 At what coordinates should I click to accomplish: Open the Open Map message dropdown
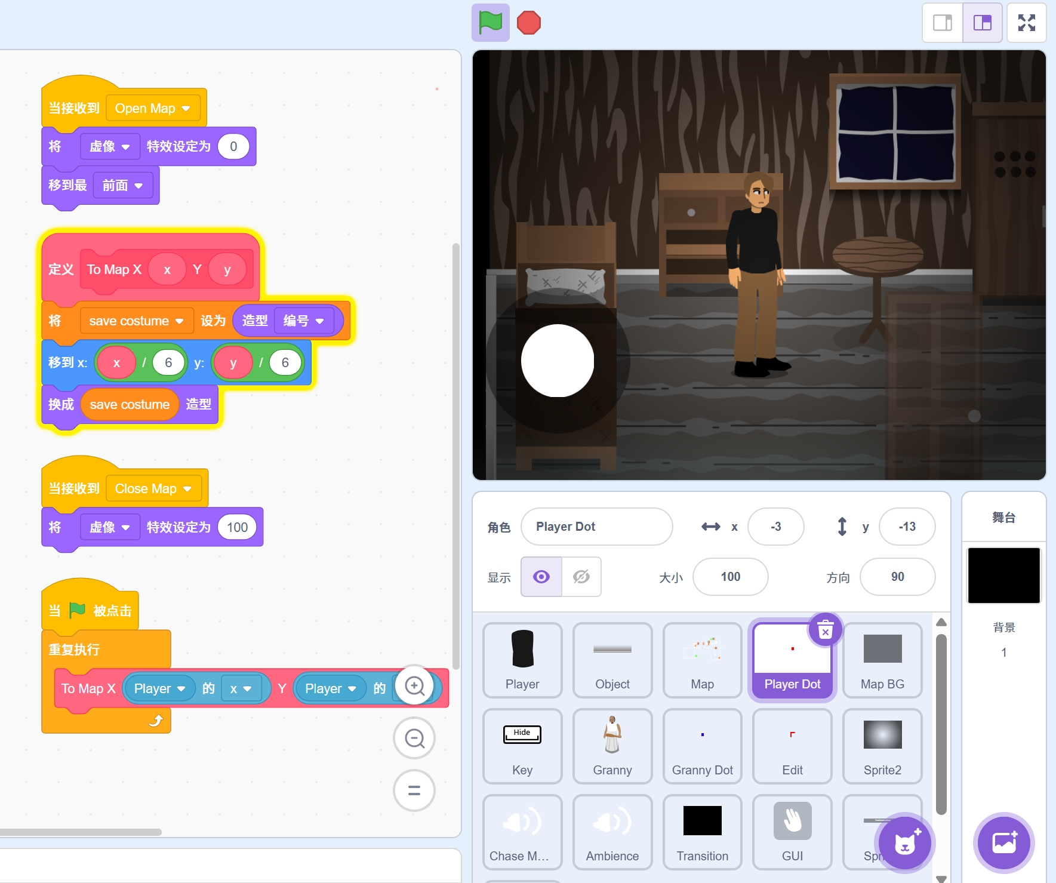point(186,109)
